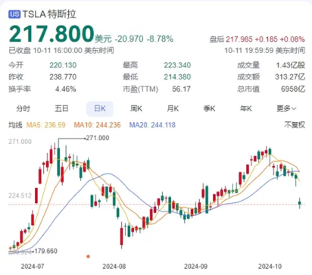Click the 224.512 price axis label
The image size is (312, 275).
click(x=20, y=195)
